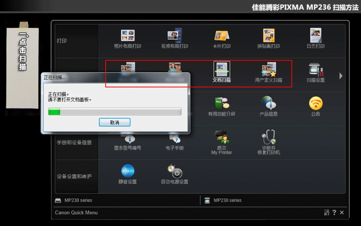Launch 启动 My Printer

[222, 143]
